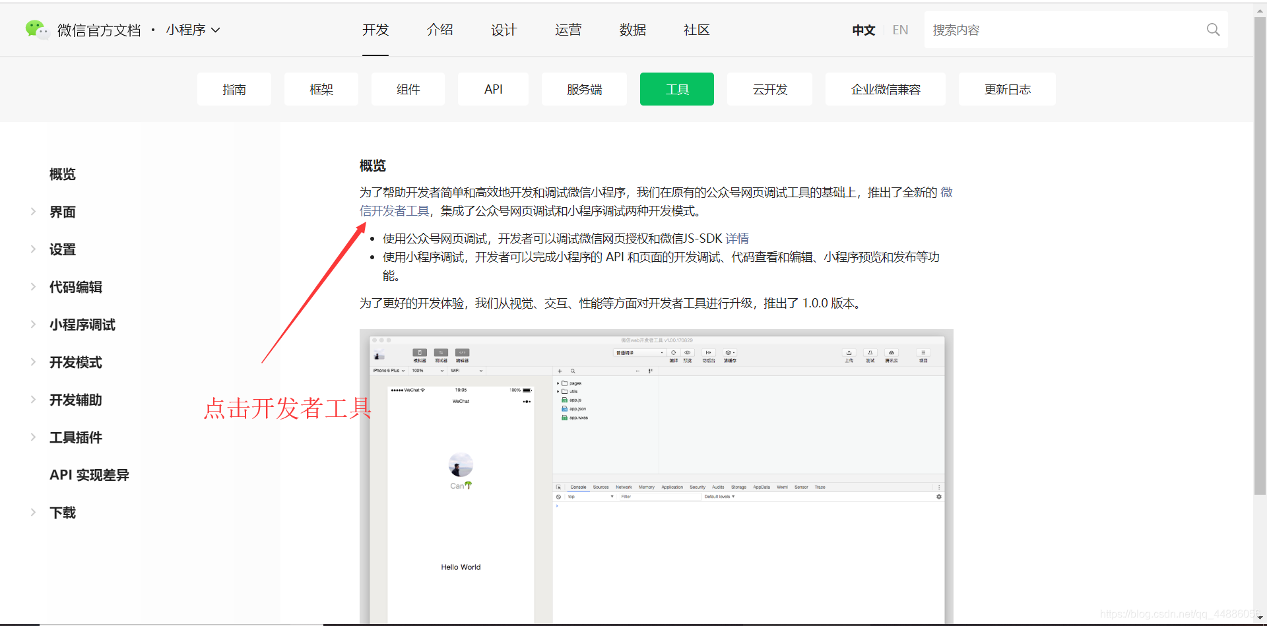Image resolution: width=1267 pixels, height=626 pixels.
Task: Open the 企业微信兼容 section button
Action: click(x=886, y=89)
